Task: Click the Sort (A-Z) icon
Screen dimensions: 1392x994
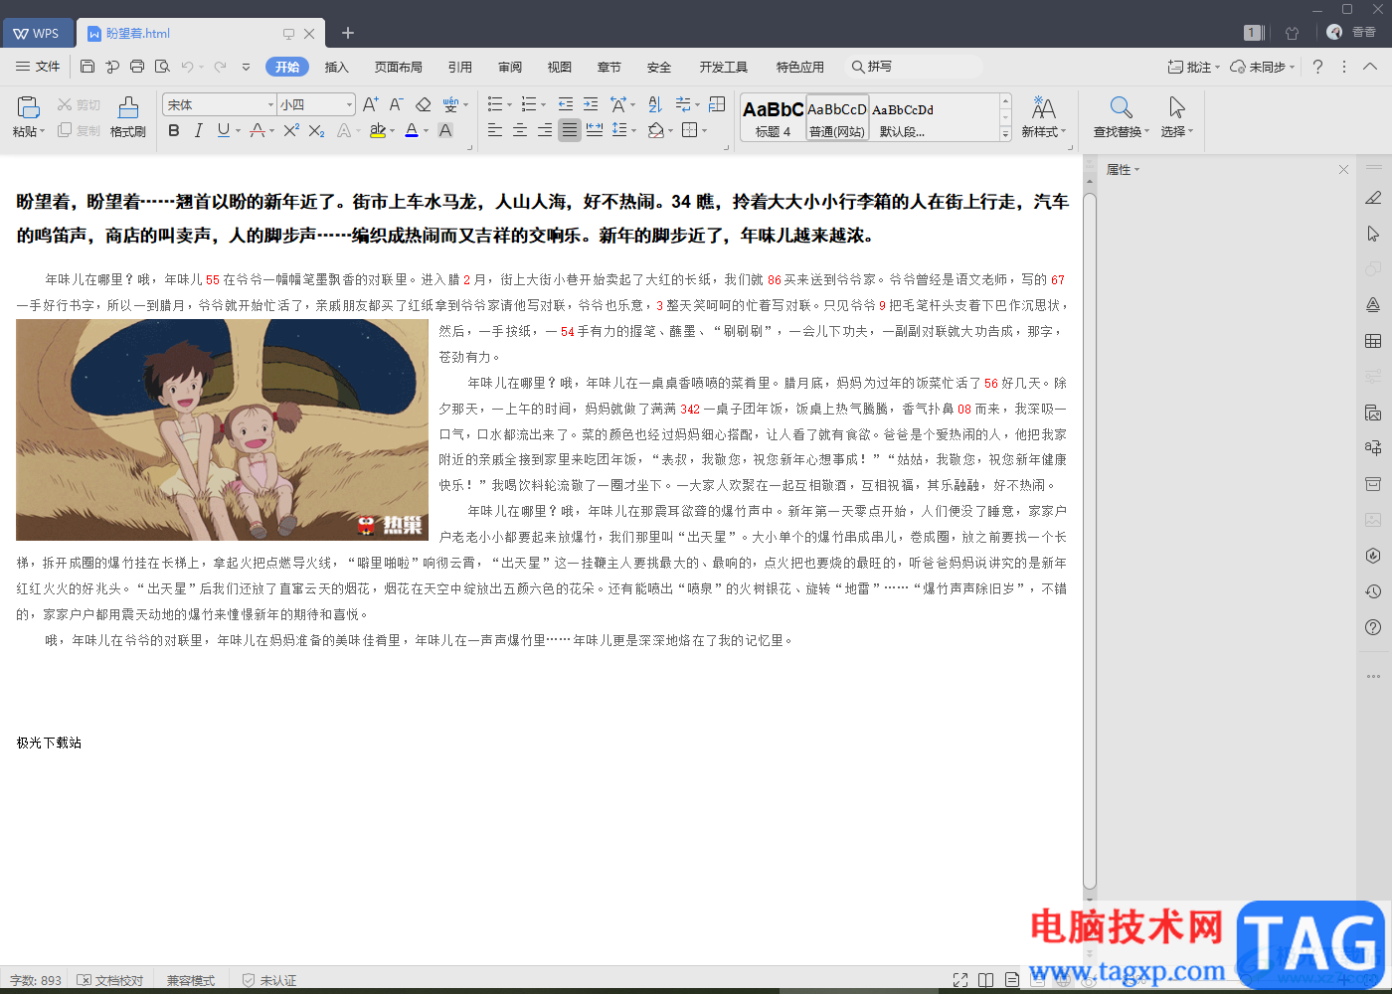Action: pos(655,104)
